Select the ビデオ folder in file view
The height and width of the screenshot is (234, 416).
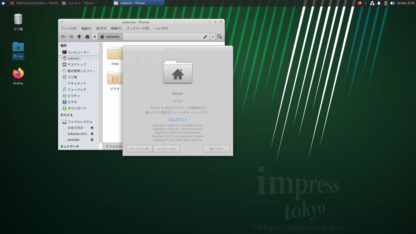tap(115, 81)
